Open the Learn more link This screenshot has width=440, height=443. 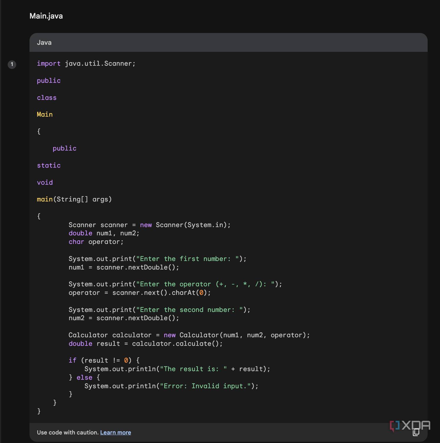coord(116,432)
